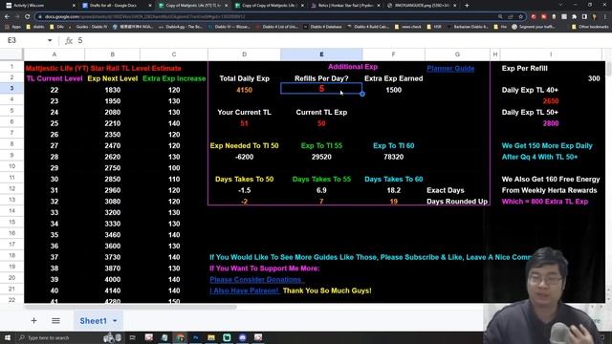Switch to Relics Honkai Star Rail tab
The image size is (612, 344).
click(345, 6)
